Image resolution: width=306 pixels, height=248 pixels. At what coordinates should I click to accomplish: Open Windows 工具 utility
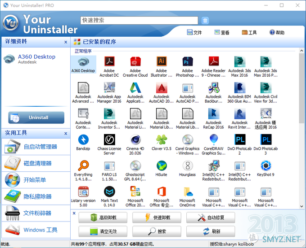click(x=36, y=230)
